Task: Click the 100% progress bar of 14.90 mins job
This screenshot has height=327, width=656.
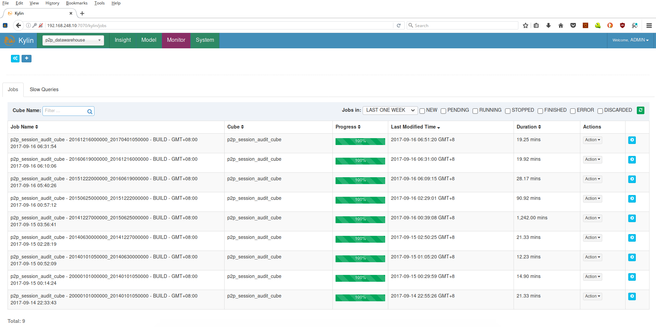Action: (360, 278)
